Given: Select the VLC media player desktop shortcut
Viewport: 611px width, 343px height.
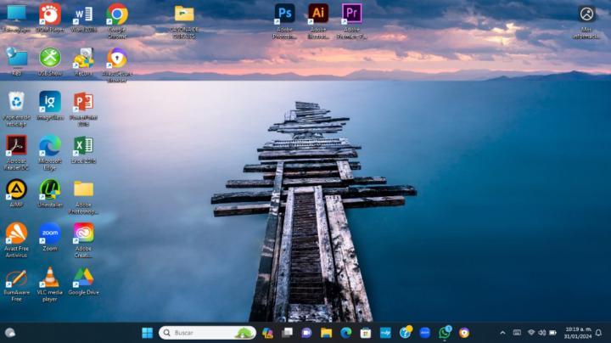Looking at the screenshot, I should 50,284.
